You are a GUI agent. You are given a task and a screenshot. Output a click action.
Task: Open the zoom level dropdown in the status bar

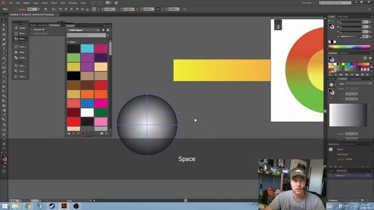(x=20, y=201)
